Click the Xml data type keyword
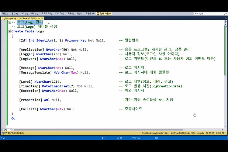Image resolution: width=228 pixels, height=152 pixels. (47, 100)
